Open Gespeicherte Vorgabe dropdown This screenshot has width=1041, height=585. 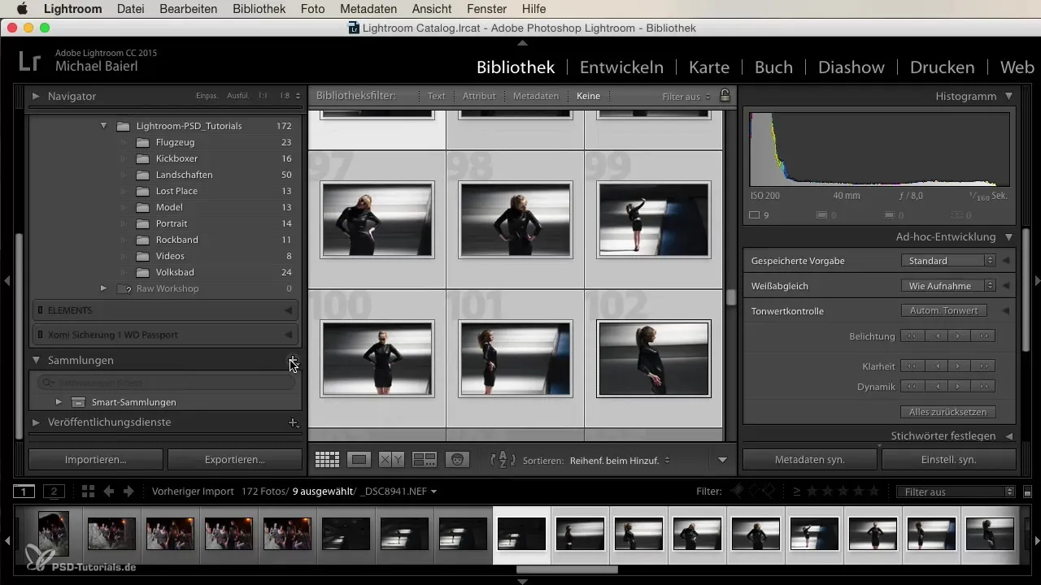click(948, 261)
